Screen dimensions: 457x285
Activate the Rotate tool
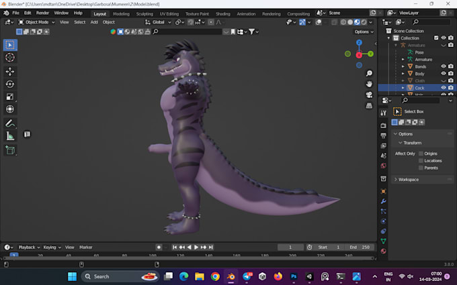tap(10, 84)
